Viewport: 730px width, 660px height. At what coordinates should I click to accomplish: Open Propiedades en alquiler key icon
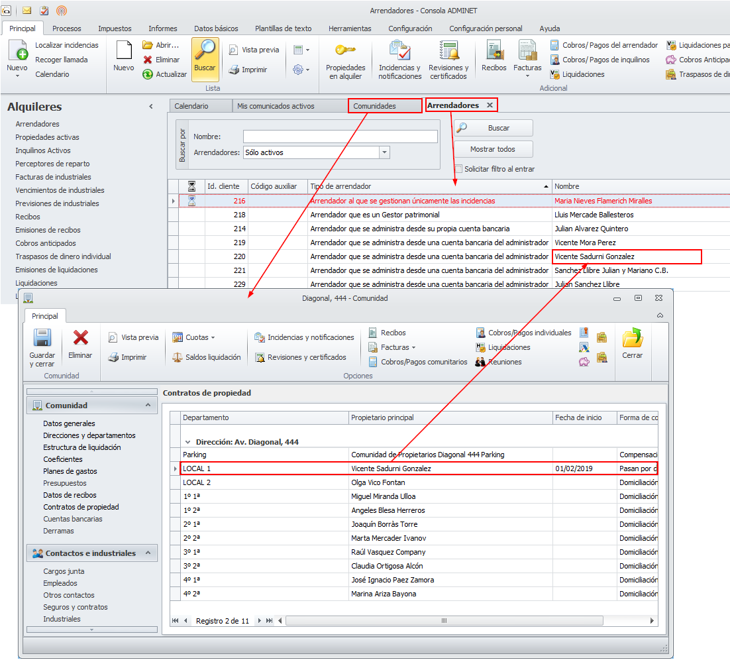(345, 50)
